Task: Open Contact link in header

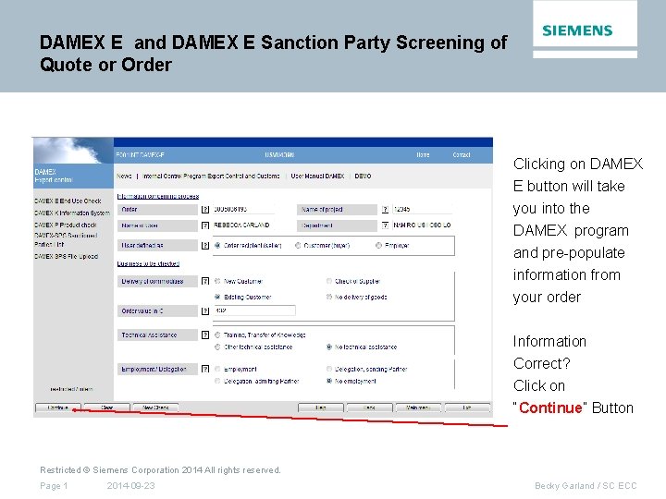Action: point(462,155)
